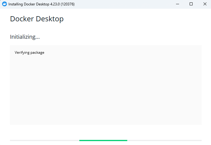The height and width of the screenshot is (145, 211).
Task: Click the build number (120376) in title
Action: [x=68, y=4]
